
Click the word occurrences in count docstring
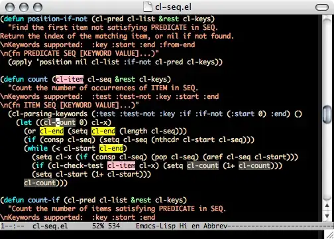(x=113, y=88)
